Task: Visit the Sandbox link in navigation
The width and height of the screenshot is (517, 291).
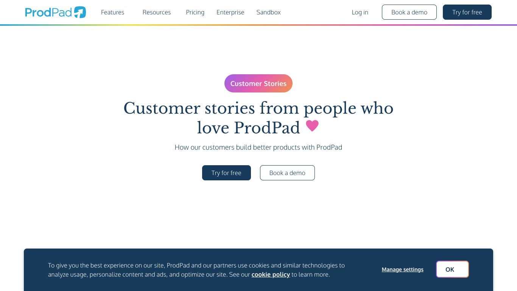Action: [x=268, y=12]
